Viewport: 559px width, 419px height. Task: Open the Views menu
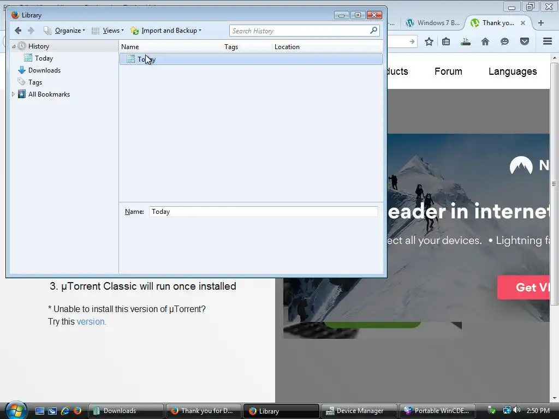(x=108, y=31)
